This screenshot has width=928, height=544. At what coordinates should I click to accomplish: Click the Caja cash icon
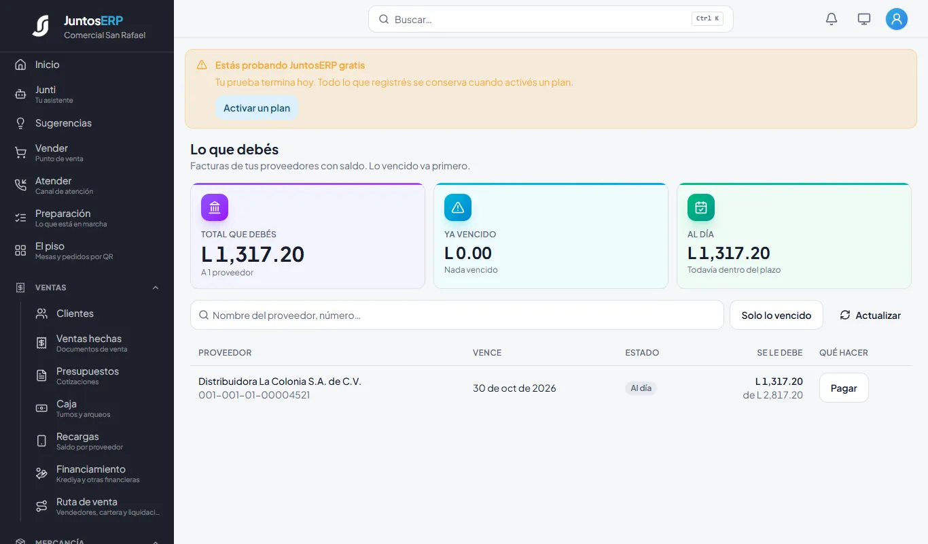[41, 409]
